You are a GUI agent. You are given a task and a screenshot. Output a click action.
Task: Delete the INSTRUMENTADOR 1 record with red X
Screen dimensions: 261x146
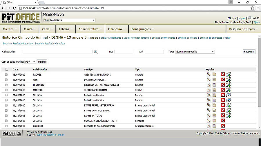coord(223,80)
